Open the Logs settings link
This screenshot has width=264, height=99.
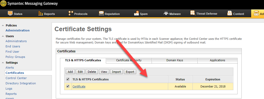[9, 89]
